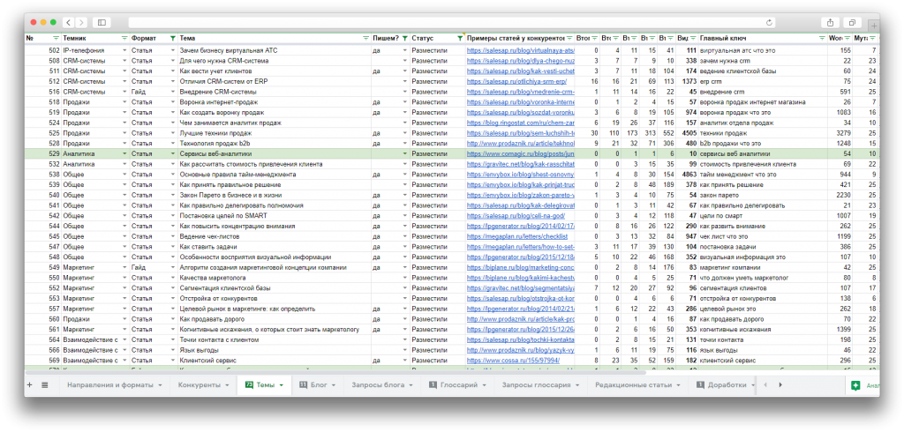Image resolution: width=904 pixels, height=432 pixels.
Task: Open the active filter on the Пишем? column
Action: (404, 38)
